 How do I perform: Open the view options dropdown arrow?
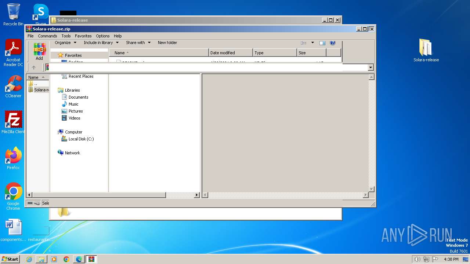(x=312, y=43)
